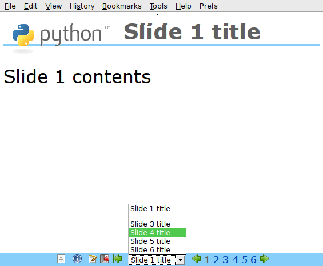
Task: Open the Bookmarks menu
Action: tap(122, 6)
